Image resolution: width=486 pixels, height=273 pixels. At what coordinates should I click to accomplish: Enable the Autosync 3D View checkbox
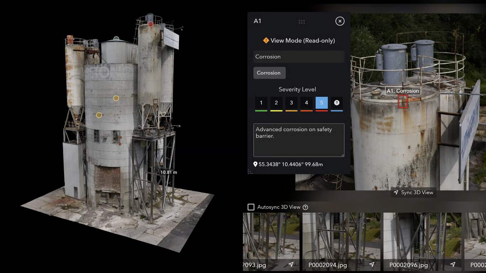(251, 207)
